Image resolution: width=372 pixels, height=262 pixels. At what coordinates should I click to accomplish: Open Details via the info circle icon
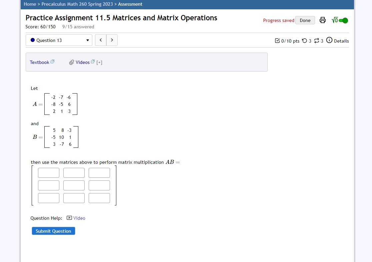(329, 41)
